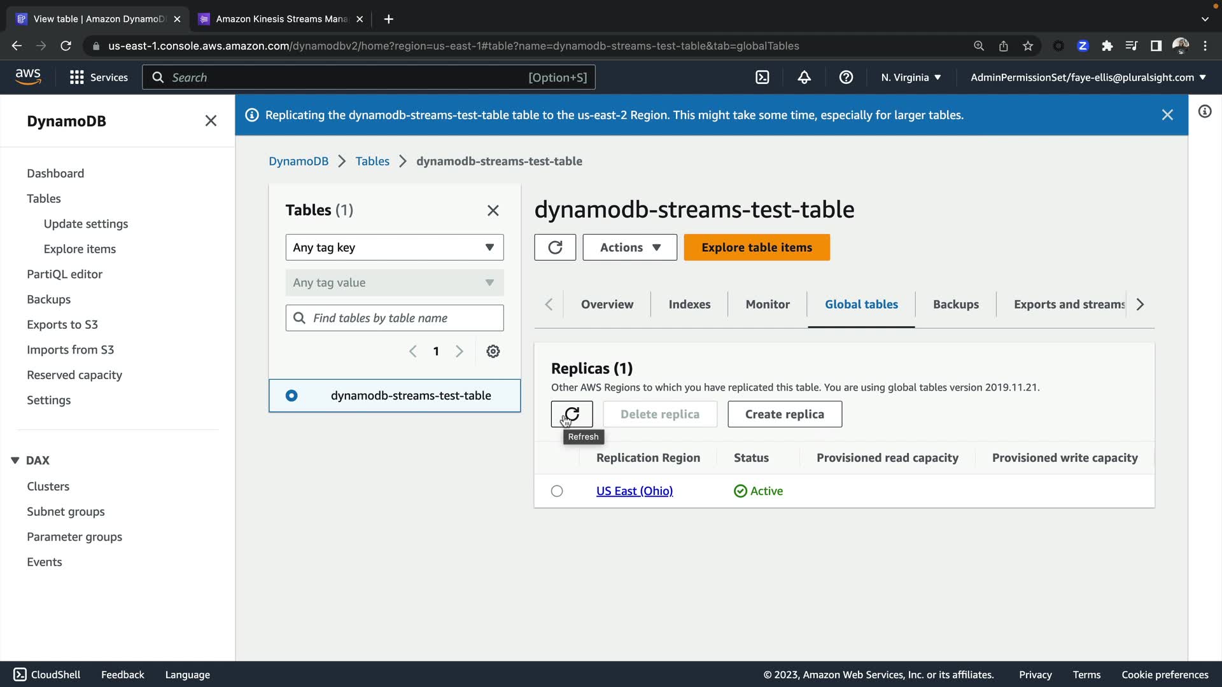1222x687 pixels.
Task: Open AWS CloudShell icon in top navigation
Action: click(762, 77)
